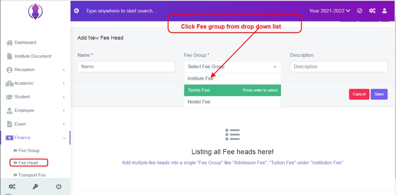The width and height of the screenshot is (396, 195).
Task: Click the back arrow icon in header
Action: (x=76, y=11)
